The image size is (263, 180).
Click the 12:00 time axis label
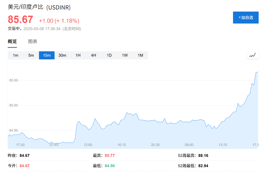88,145
